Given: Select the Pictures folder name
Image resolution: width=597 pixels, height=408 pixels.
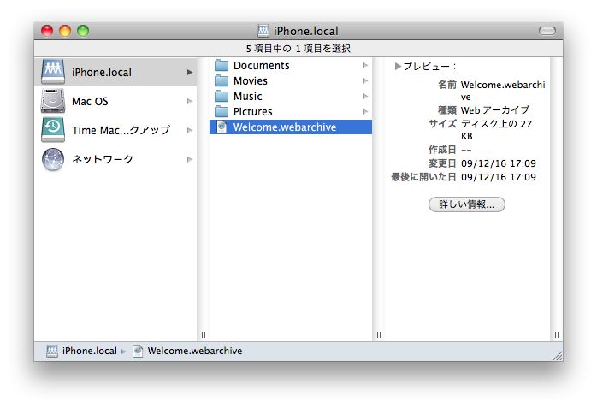Looking at the screenshot, I should 253,111.
